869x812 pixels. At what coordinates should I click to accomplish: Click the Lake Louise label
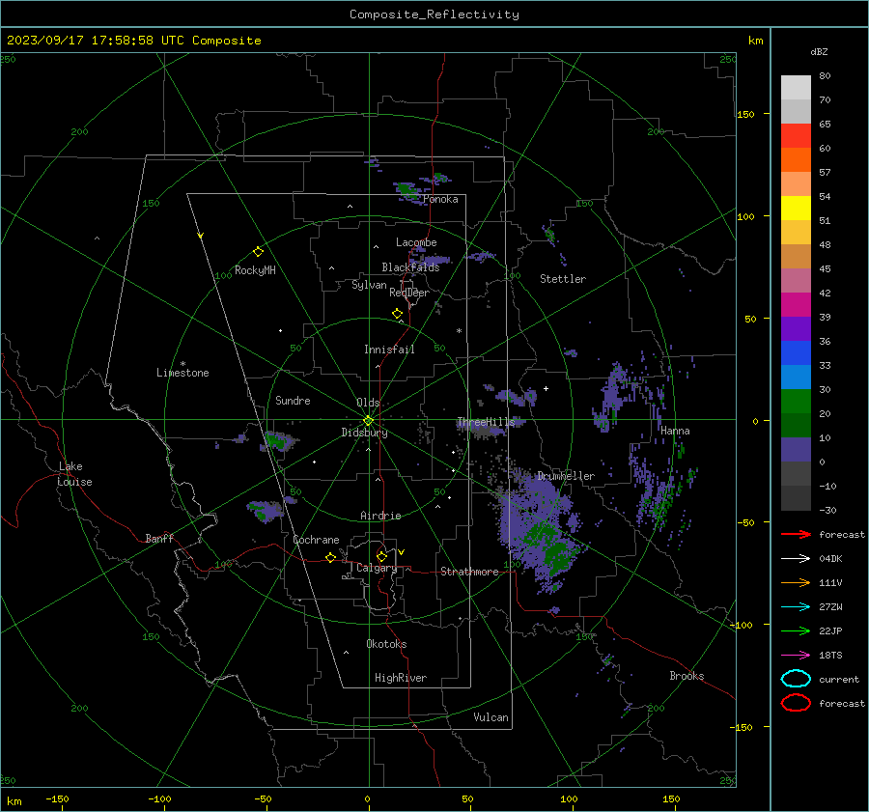[x=74, y=474]
